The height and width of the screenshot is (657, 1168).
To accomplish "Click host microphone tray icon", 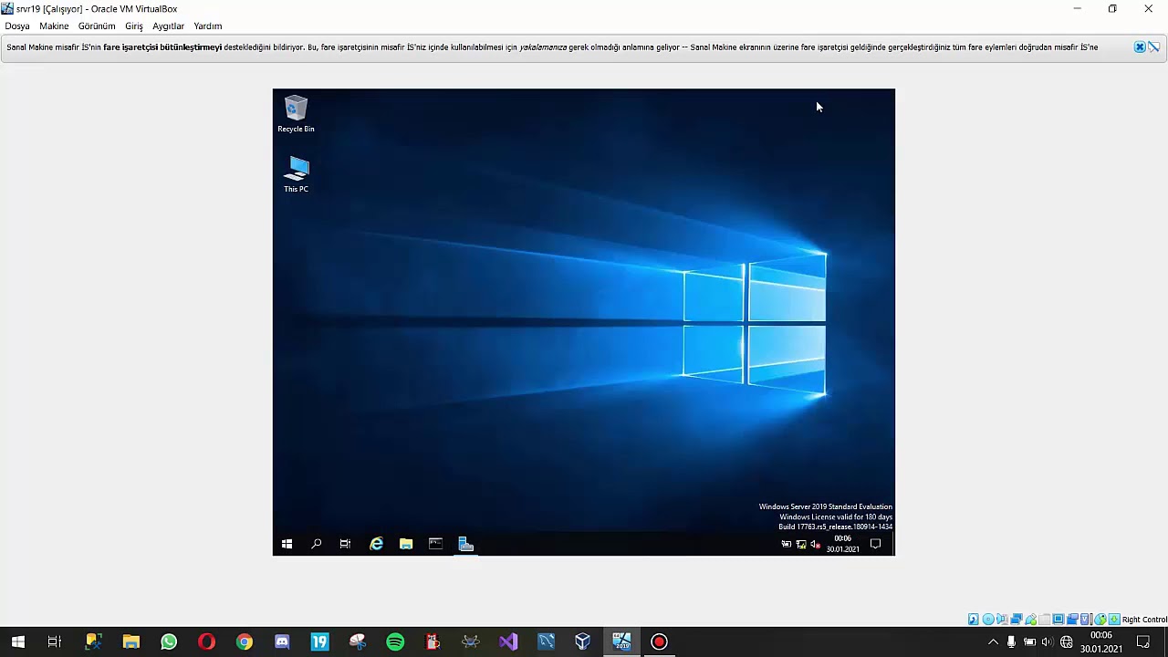I will (1011, 642).
